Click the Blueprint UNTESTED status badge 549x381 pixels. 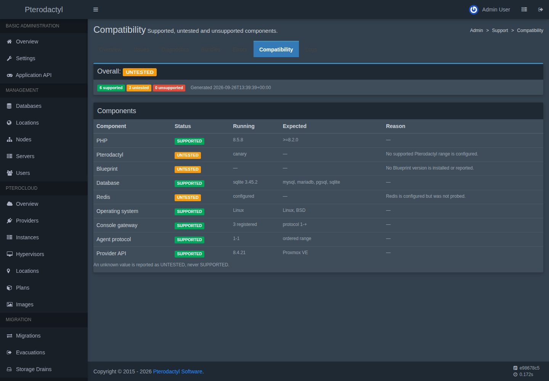(188, 170)
